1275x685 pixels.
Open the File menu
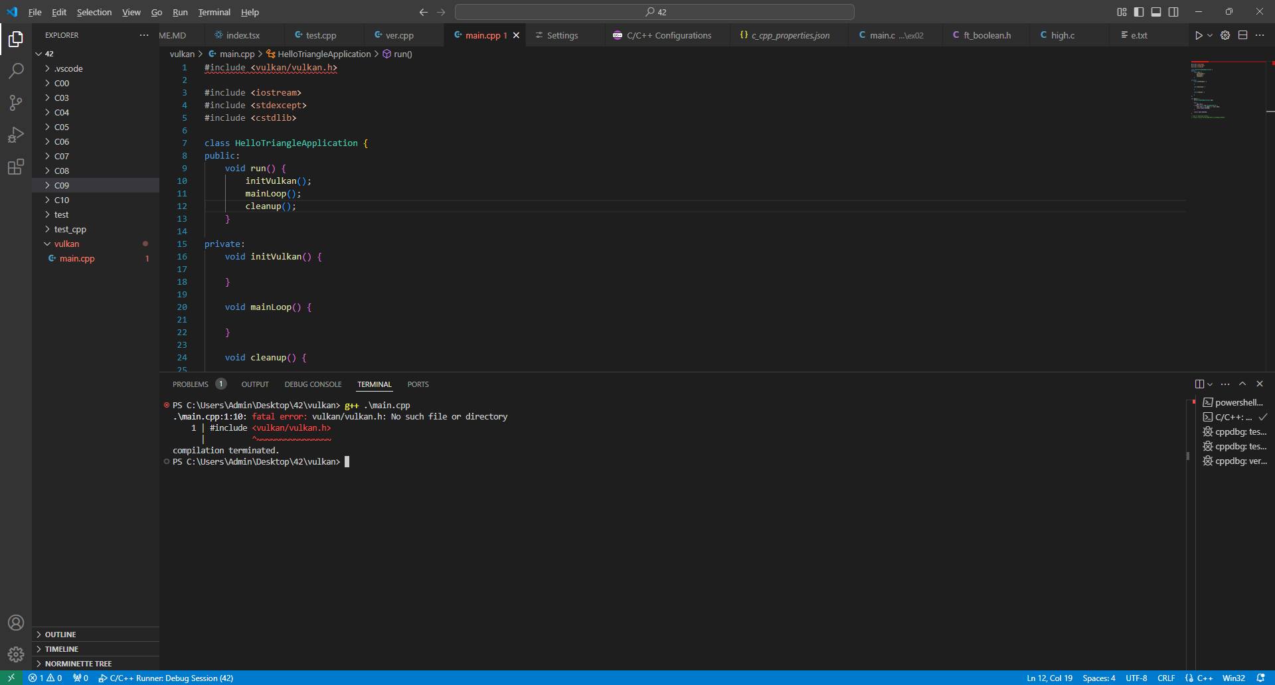tap(35, 12)
